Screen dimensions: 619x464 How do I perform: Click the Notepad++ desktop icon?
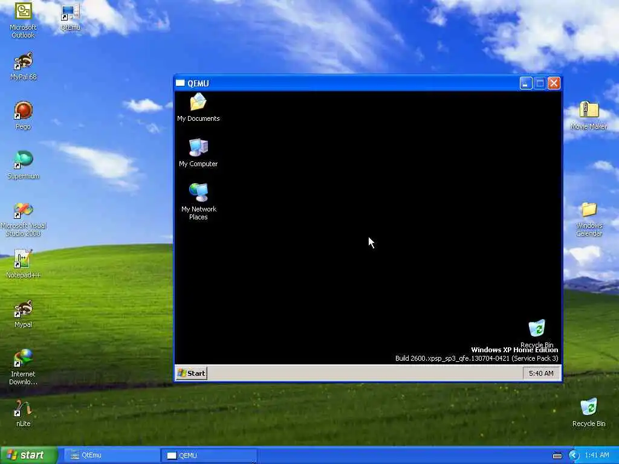tap(24, 263)
